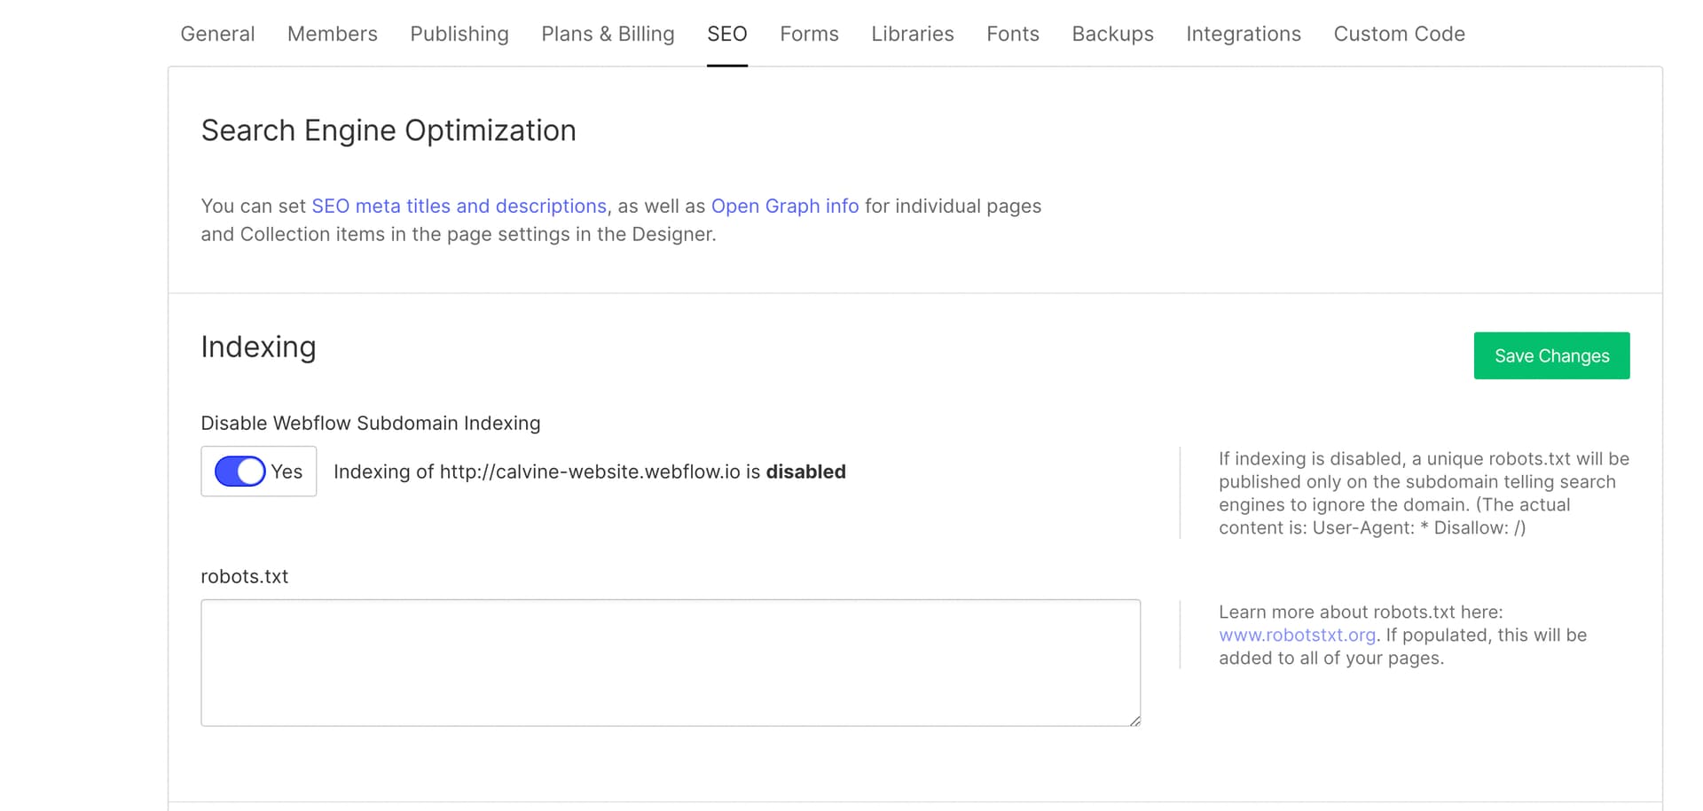Screen dimensions: 1703x811
Task: Toggle the Disable Webflow Subdomain Indexing switch
Action: pos(239,472)
